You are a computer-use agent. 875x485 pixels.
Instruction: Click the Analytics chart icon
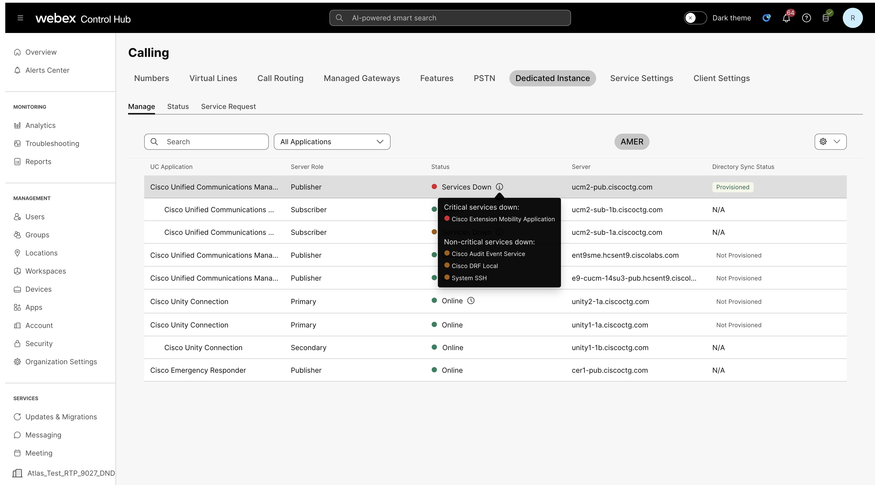[x=17, y=125]
